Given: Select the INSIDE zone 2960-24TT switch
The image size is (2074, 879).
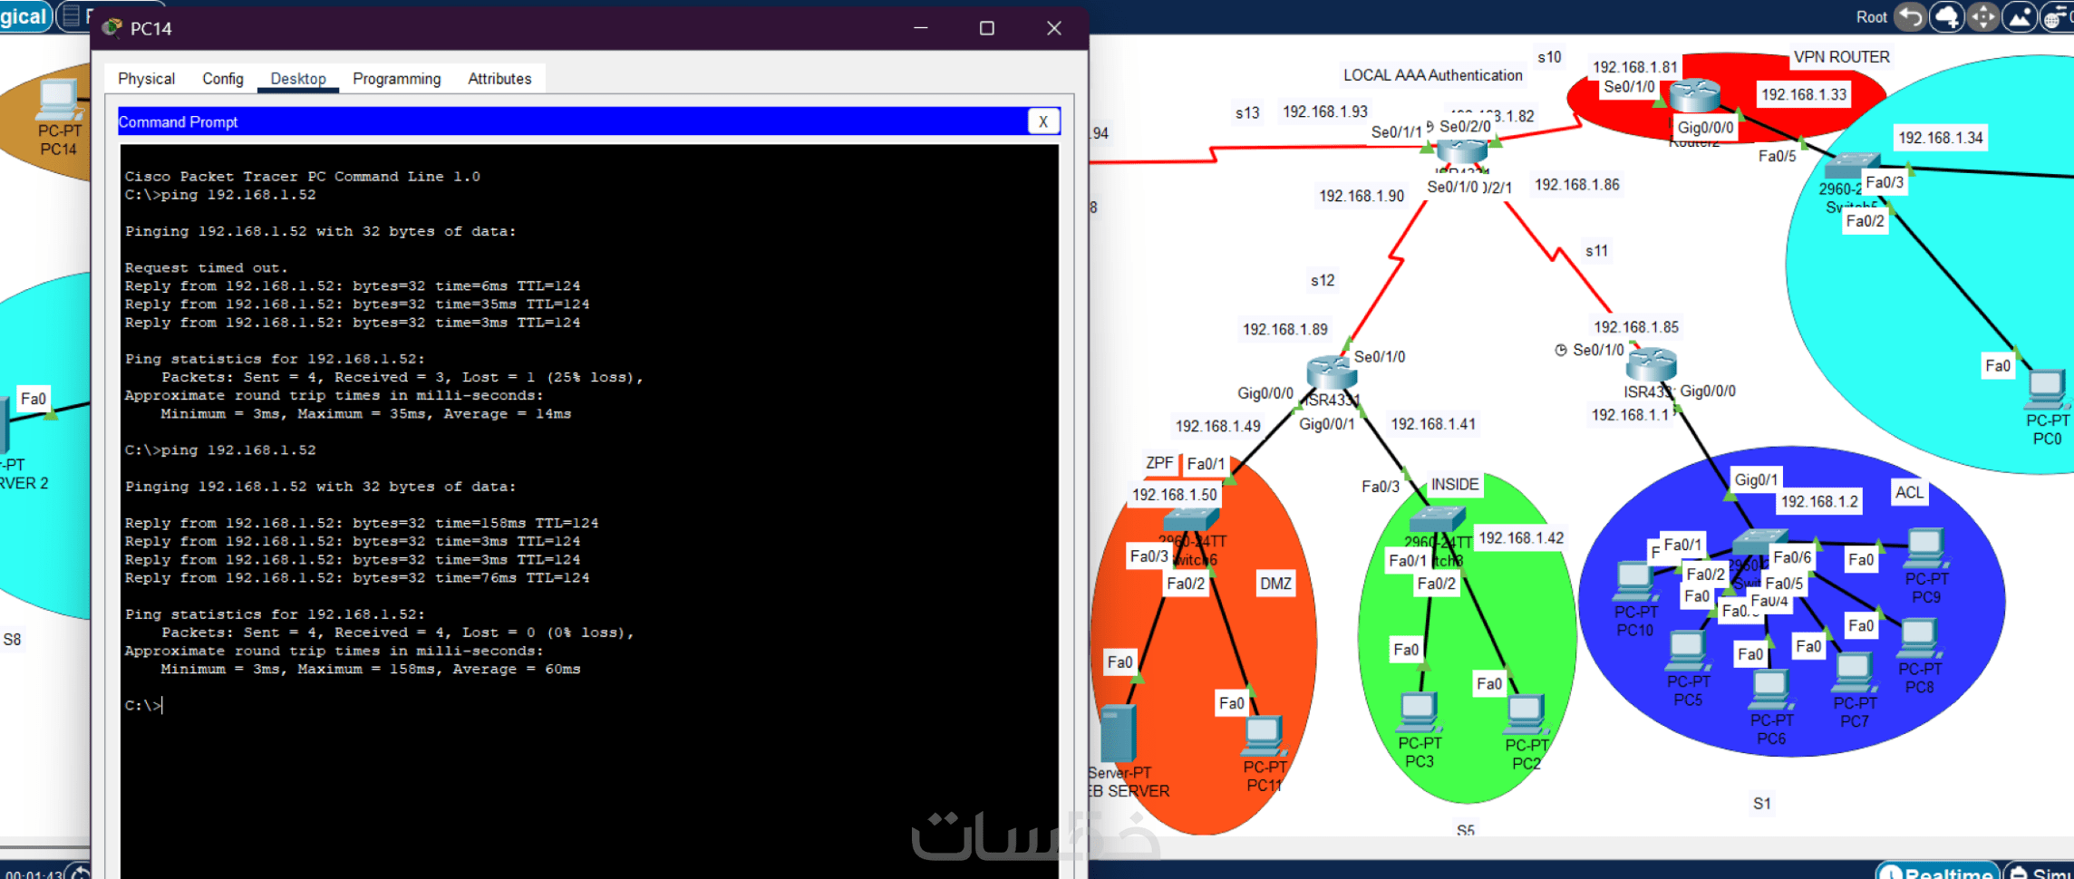Looking at the screenshot, I should [1438, 520].
